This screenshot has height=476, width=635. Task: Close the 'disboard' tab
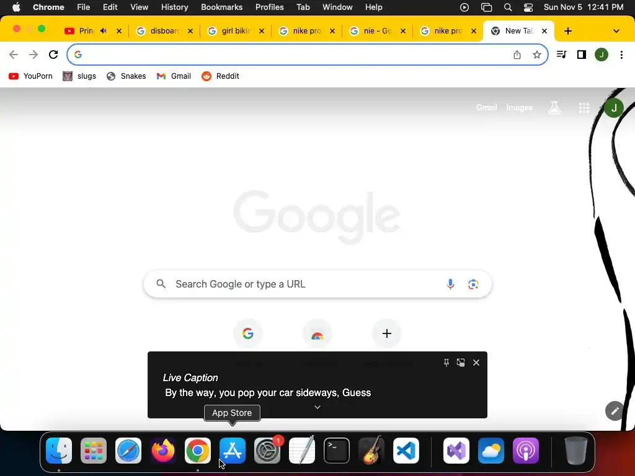point(190,31)
